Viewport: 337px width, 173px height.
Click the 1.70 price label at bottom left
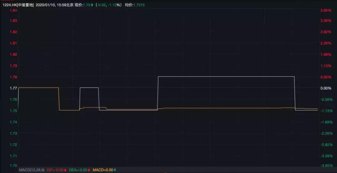(13, 166)
